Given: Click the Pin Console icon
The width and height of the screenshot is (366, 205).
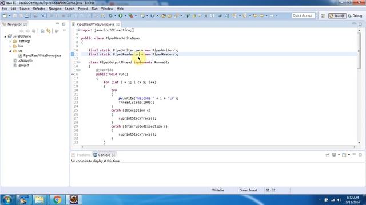Looking at the screenshot, I should pyautogui.click(x=328, y=155).
